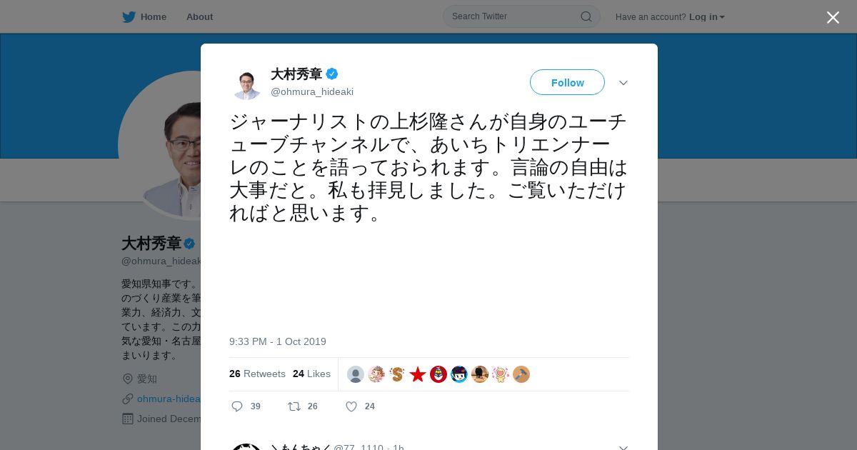
Task: Click the reply speech bubble icon
Action: tap(237, 406)
